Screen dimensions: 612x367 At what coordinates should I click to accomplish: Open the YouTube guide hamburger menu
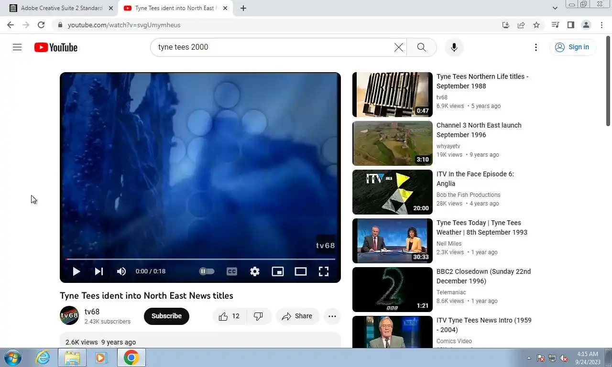17,47
